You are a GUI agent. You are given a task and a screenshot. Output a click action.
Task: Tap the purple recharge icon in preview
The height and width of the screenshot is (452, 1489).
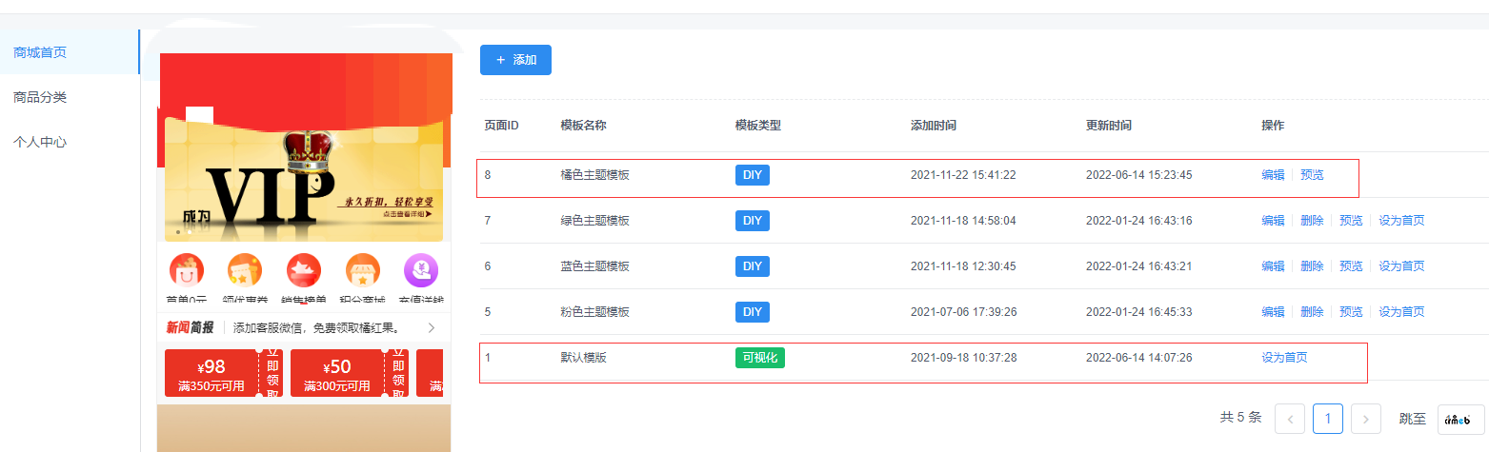pyautogui.click(x=420, y=271)
